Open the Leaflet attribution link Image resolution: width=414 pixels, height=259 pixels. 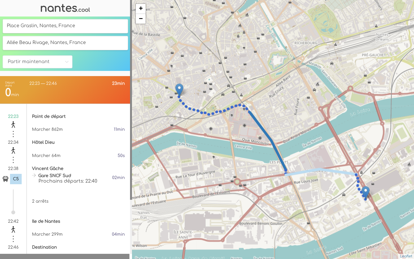pyautogui.click(x=406, y=256)
